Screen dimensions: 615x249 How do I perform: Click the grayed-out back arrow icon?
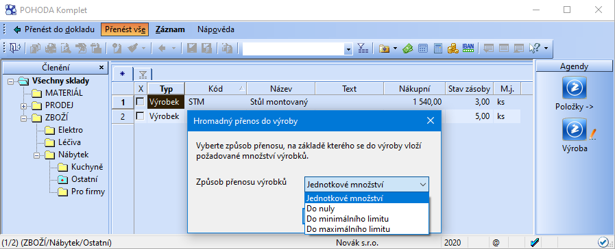click(162, 48)
